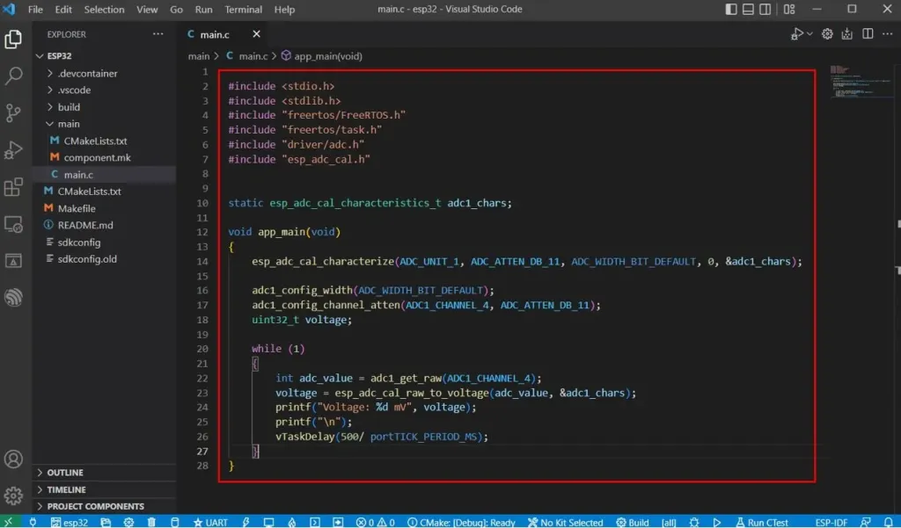This screenshot has width=901, height=528.
Task: Click the Run/Debug play button in editor toolbar
Action: pos(797,34)
